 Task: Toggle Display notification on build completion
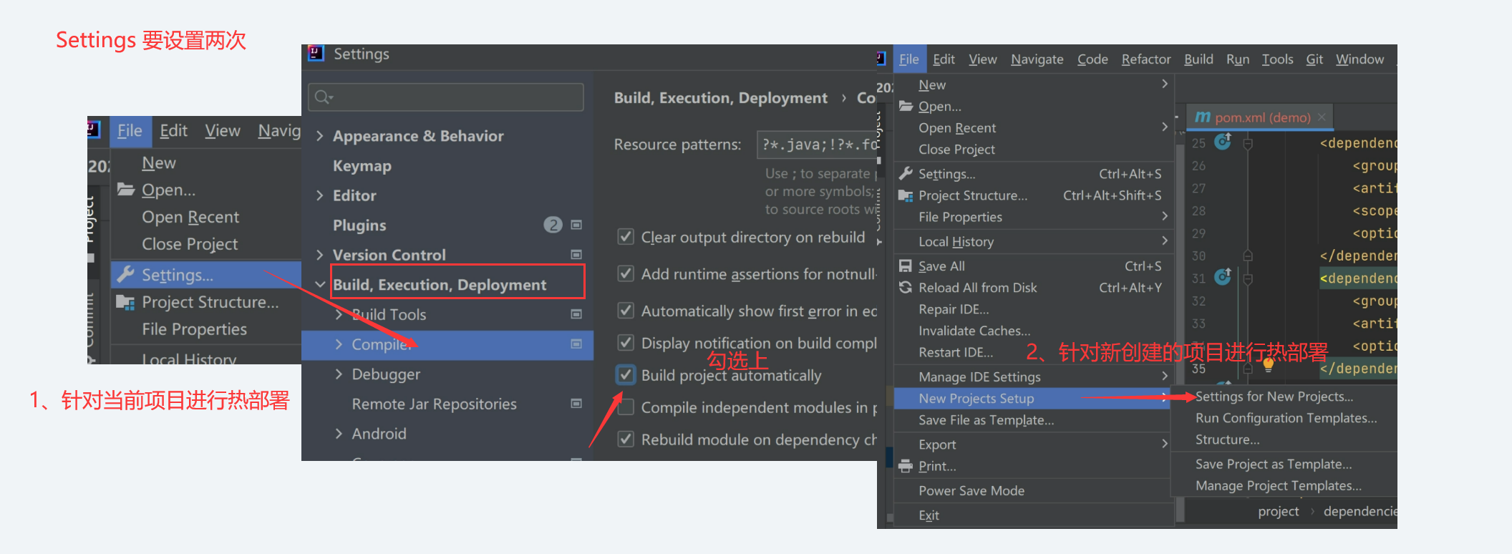click(x=626, y=343)
